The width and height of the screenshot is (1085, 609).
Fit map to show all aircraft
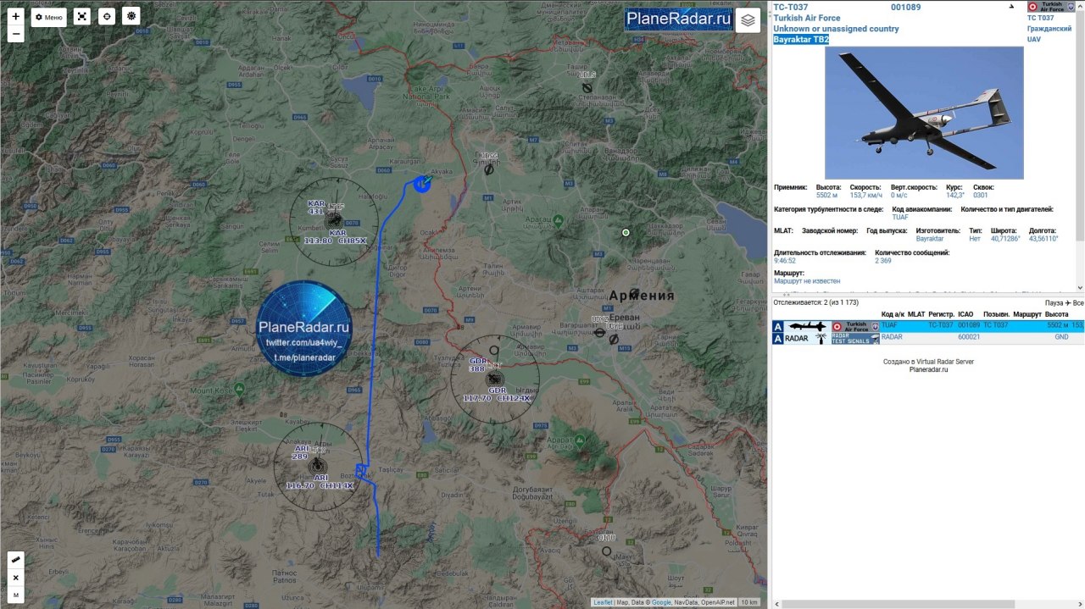[81, 17]
